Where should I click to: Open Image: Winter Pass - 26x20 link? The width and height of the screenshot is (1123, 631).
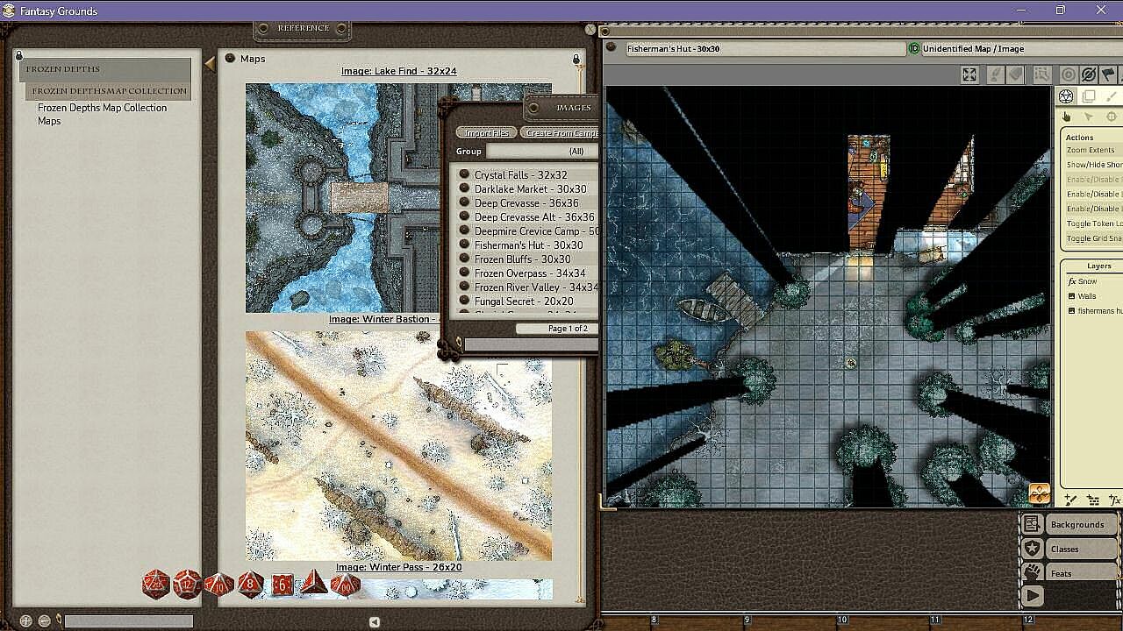tap(399, 567)
